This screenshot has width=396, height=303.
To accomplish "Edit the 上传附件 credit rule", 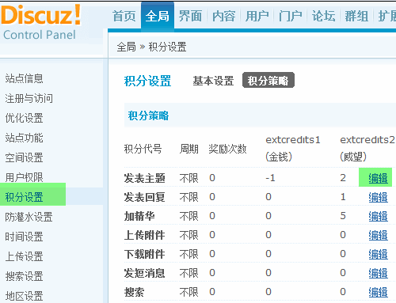I will point(378,235).
